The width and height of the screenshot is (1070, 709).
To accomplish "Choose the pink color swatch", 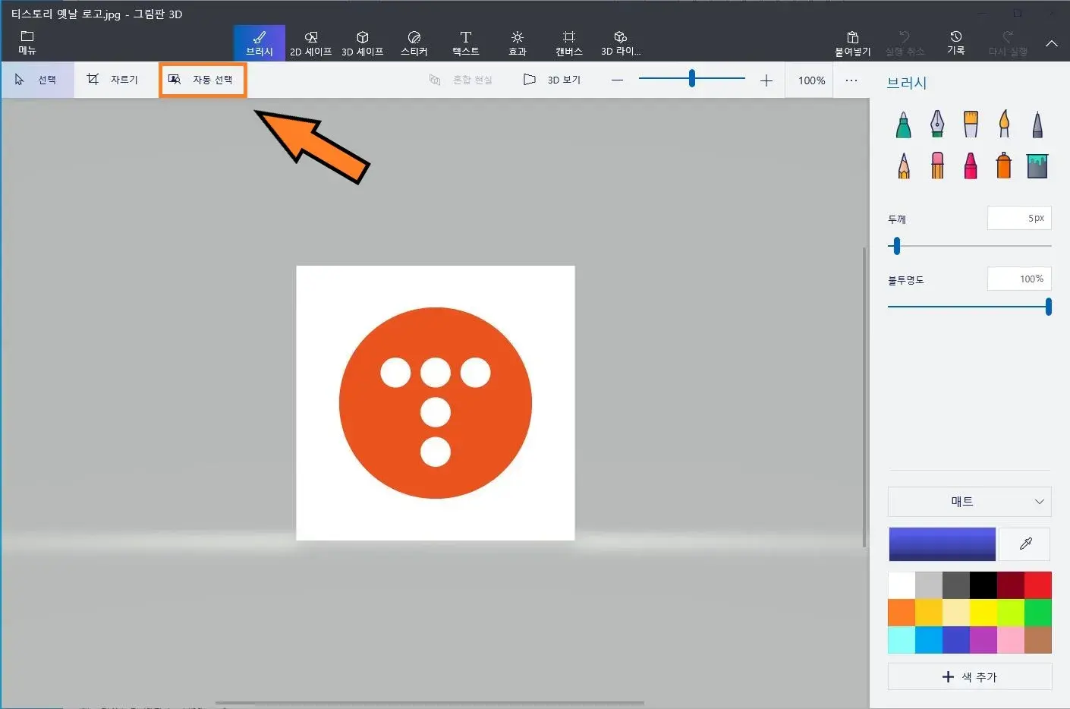I will pos(1011,640).
